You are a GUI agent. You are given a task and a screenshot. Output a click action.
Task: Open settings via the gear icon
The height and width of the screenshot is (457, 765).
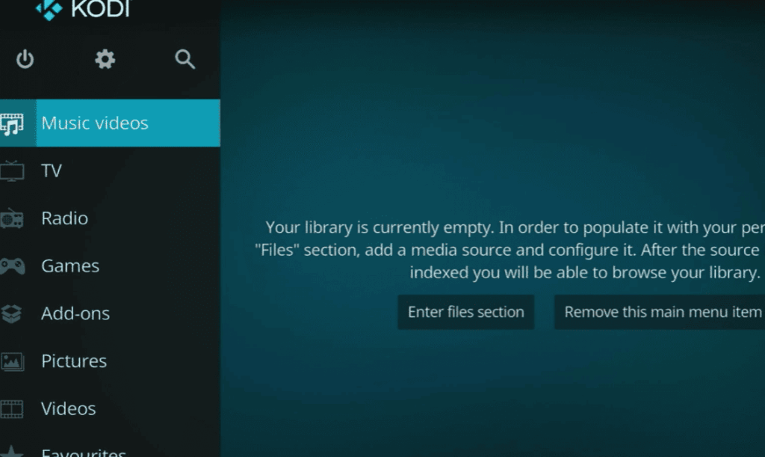[105, 59]
